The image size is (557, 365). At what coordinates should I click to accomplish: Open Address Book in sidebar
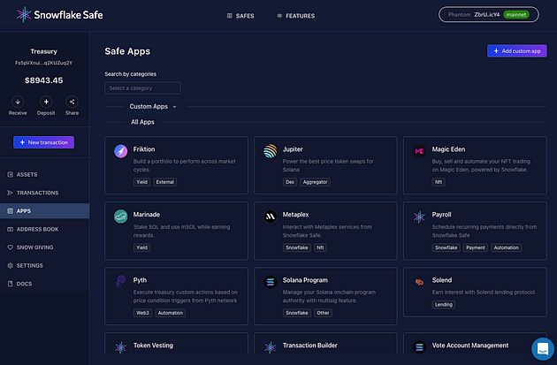coord(44,230)
